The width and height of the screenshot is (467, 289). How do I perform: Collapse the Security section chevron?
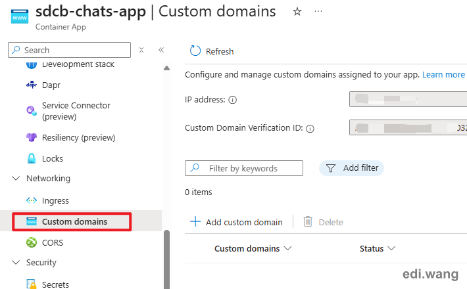16,262
